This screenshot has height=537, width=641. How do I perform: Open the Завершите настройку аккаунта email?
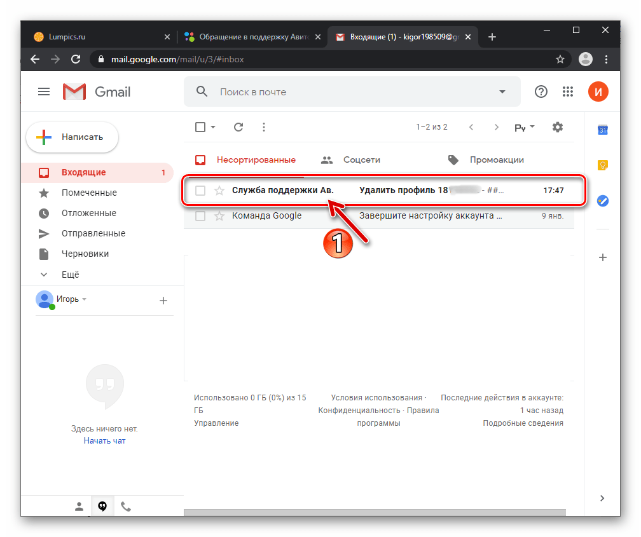coord(431,216)
